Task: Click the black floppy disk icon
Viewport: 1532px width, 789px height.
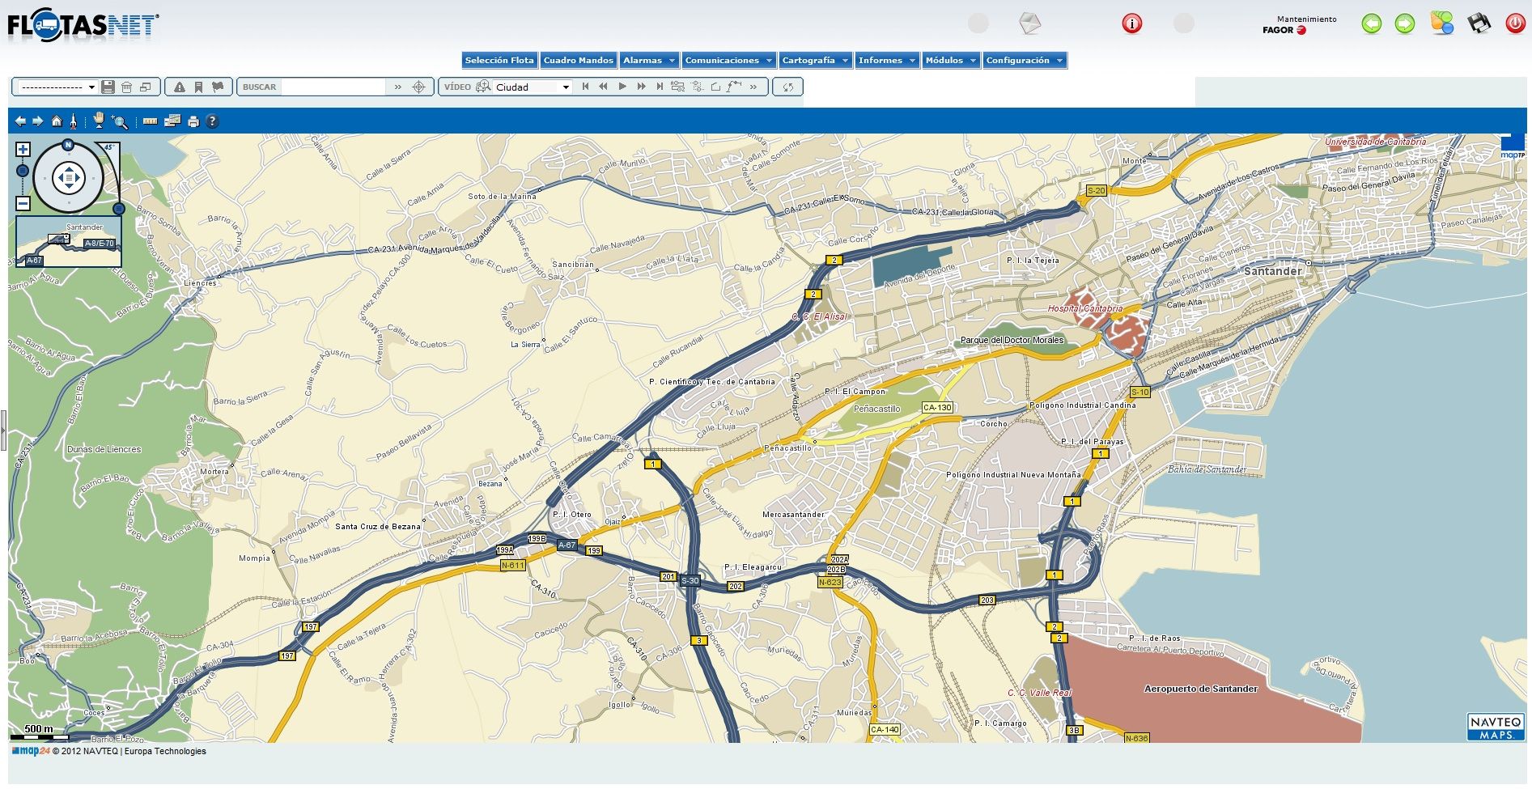Action: pos(1479,23)
